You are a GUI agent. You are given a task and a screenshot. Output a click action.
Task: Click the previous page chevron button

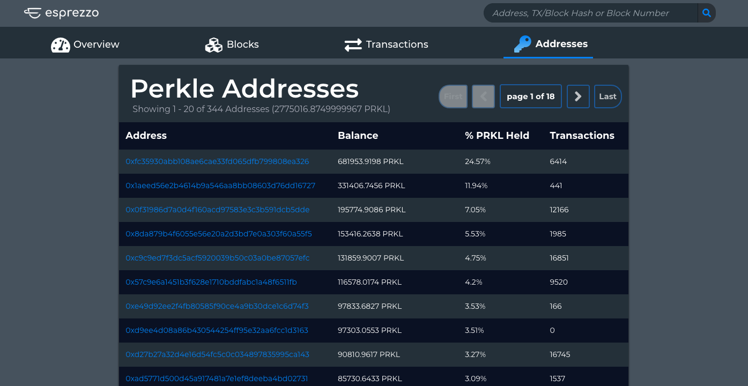(x=483, y=96)
